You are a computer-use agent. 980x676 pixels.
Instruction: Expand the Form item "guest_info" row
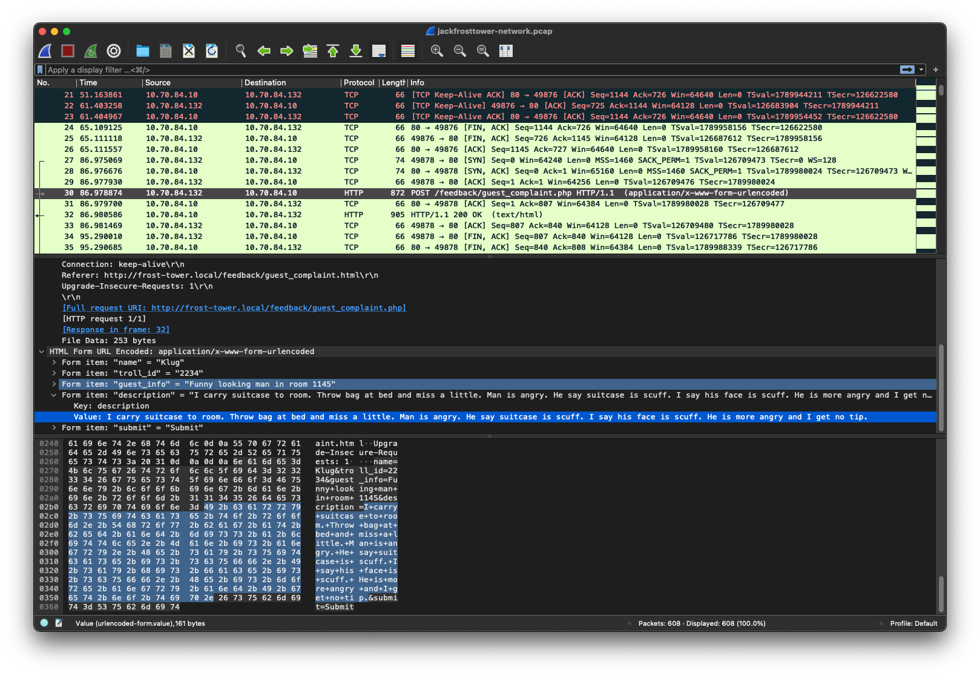click(x=54, y=384)
